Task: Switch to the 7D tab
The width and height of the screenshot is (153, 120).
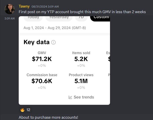Action: pos(81,17)
